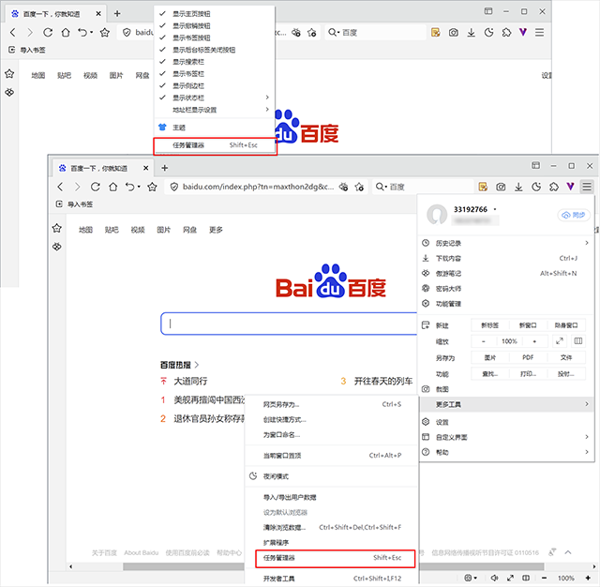Click hamburger menu icon in back window
Screen dimensions: 600x587
pyautogui.click(x=540, y=33)
